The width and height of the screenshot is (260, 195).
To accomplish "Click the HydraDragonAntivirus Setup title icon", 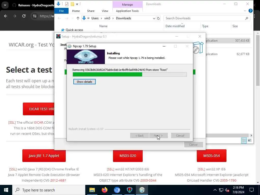I will tap(58, 36).
